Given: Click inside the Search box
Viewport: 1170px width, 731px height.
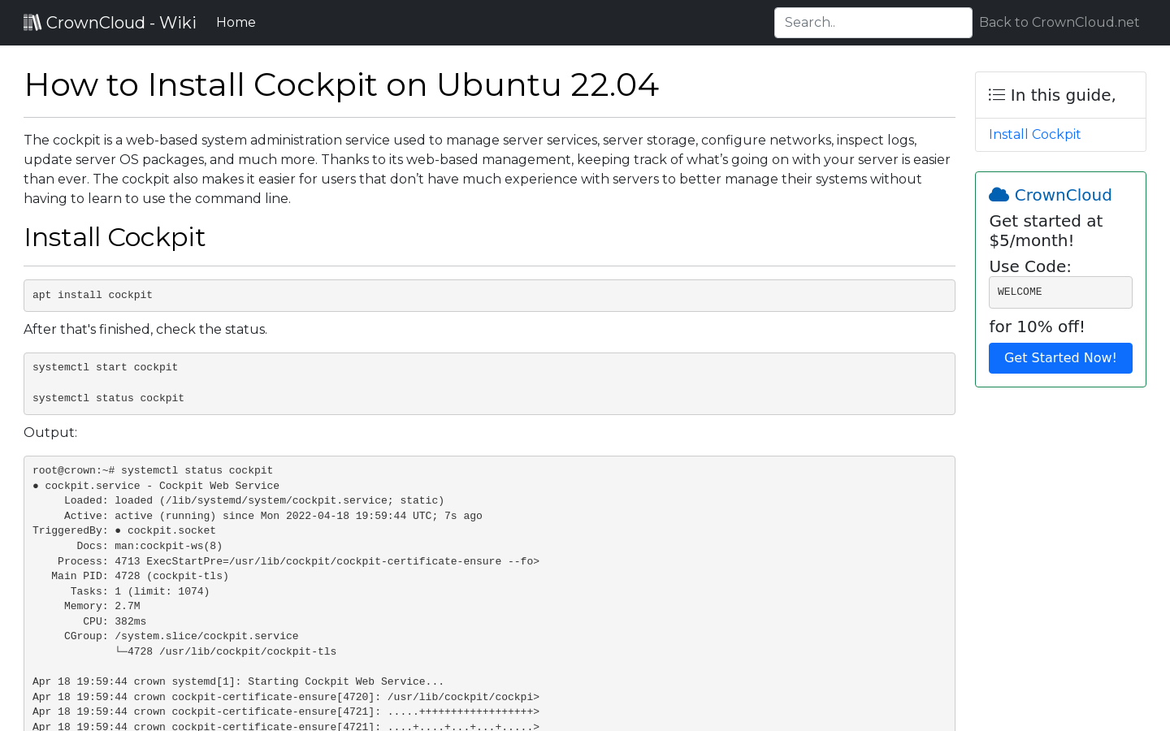Looking at the screenshot, I should pyautogui.click(x=873, y=22).
